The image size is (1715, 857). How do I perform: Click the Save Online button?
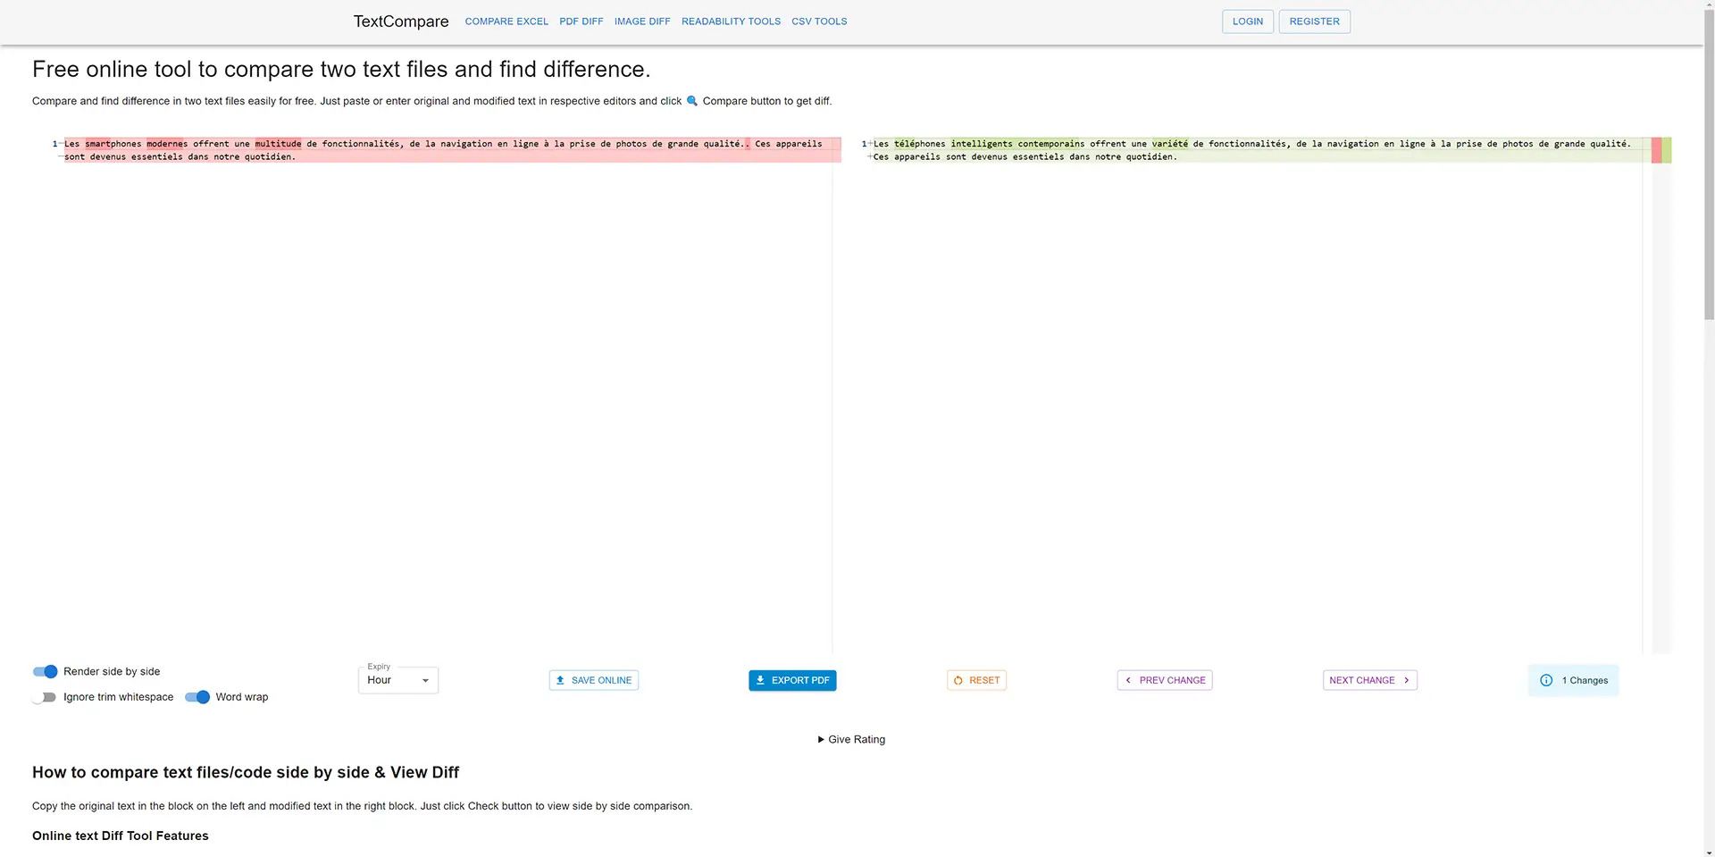(594, 680)
